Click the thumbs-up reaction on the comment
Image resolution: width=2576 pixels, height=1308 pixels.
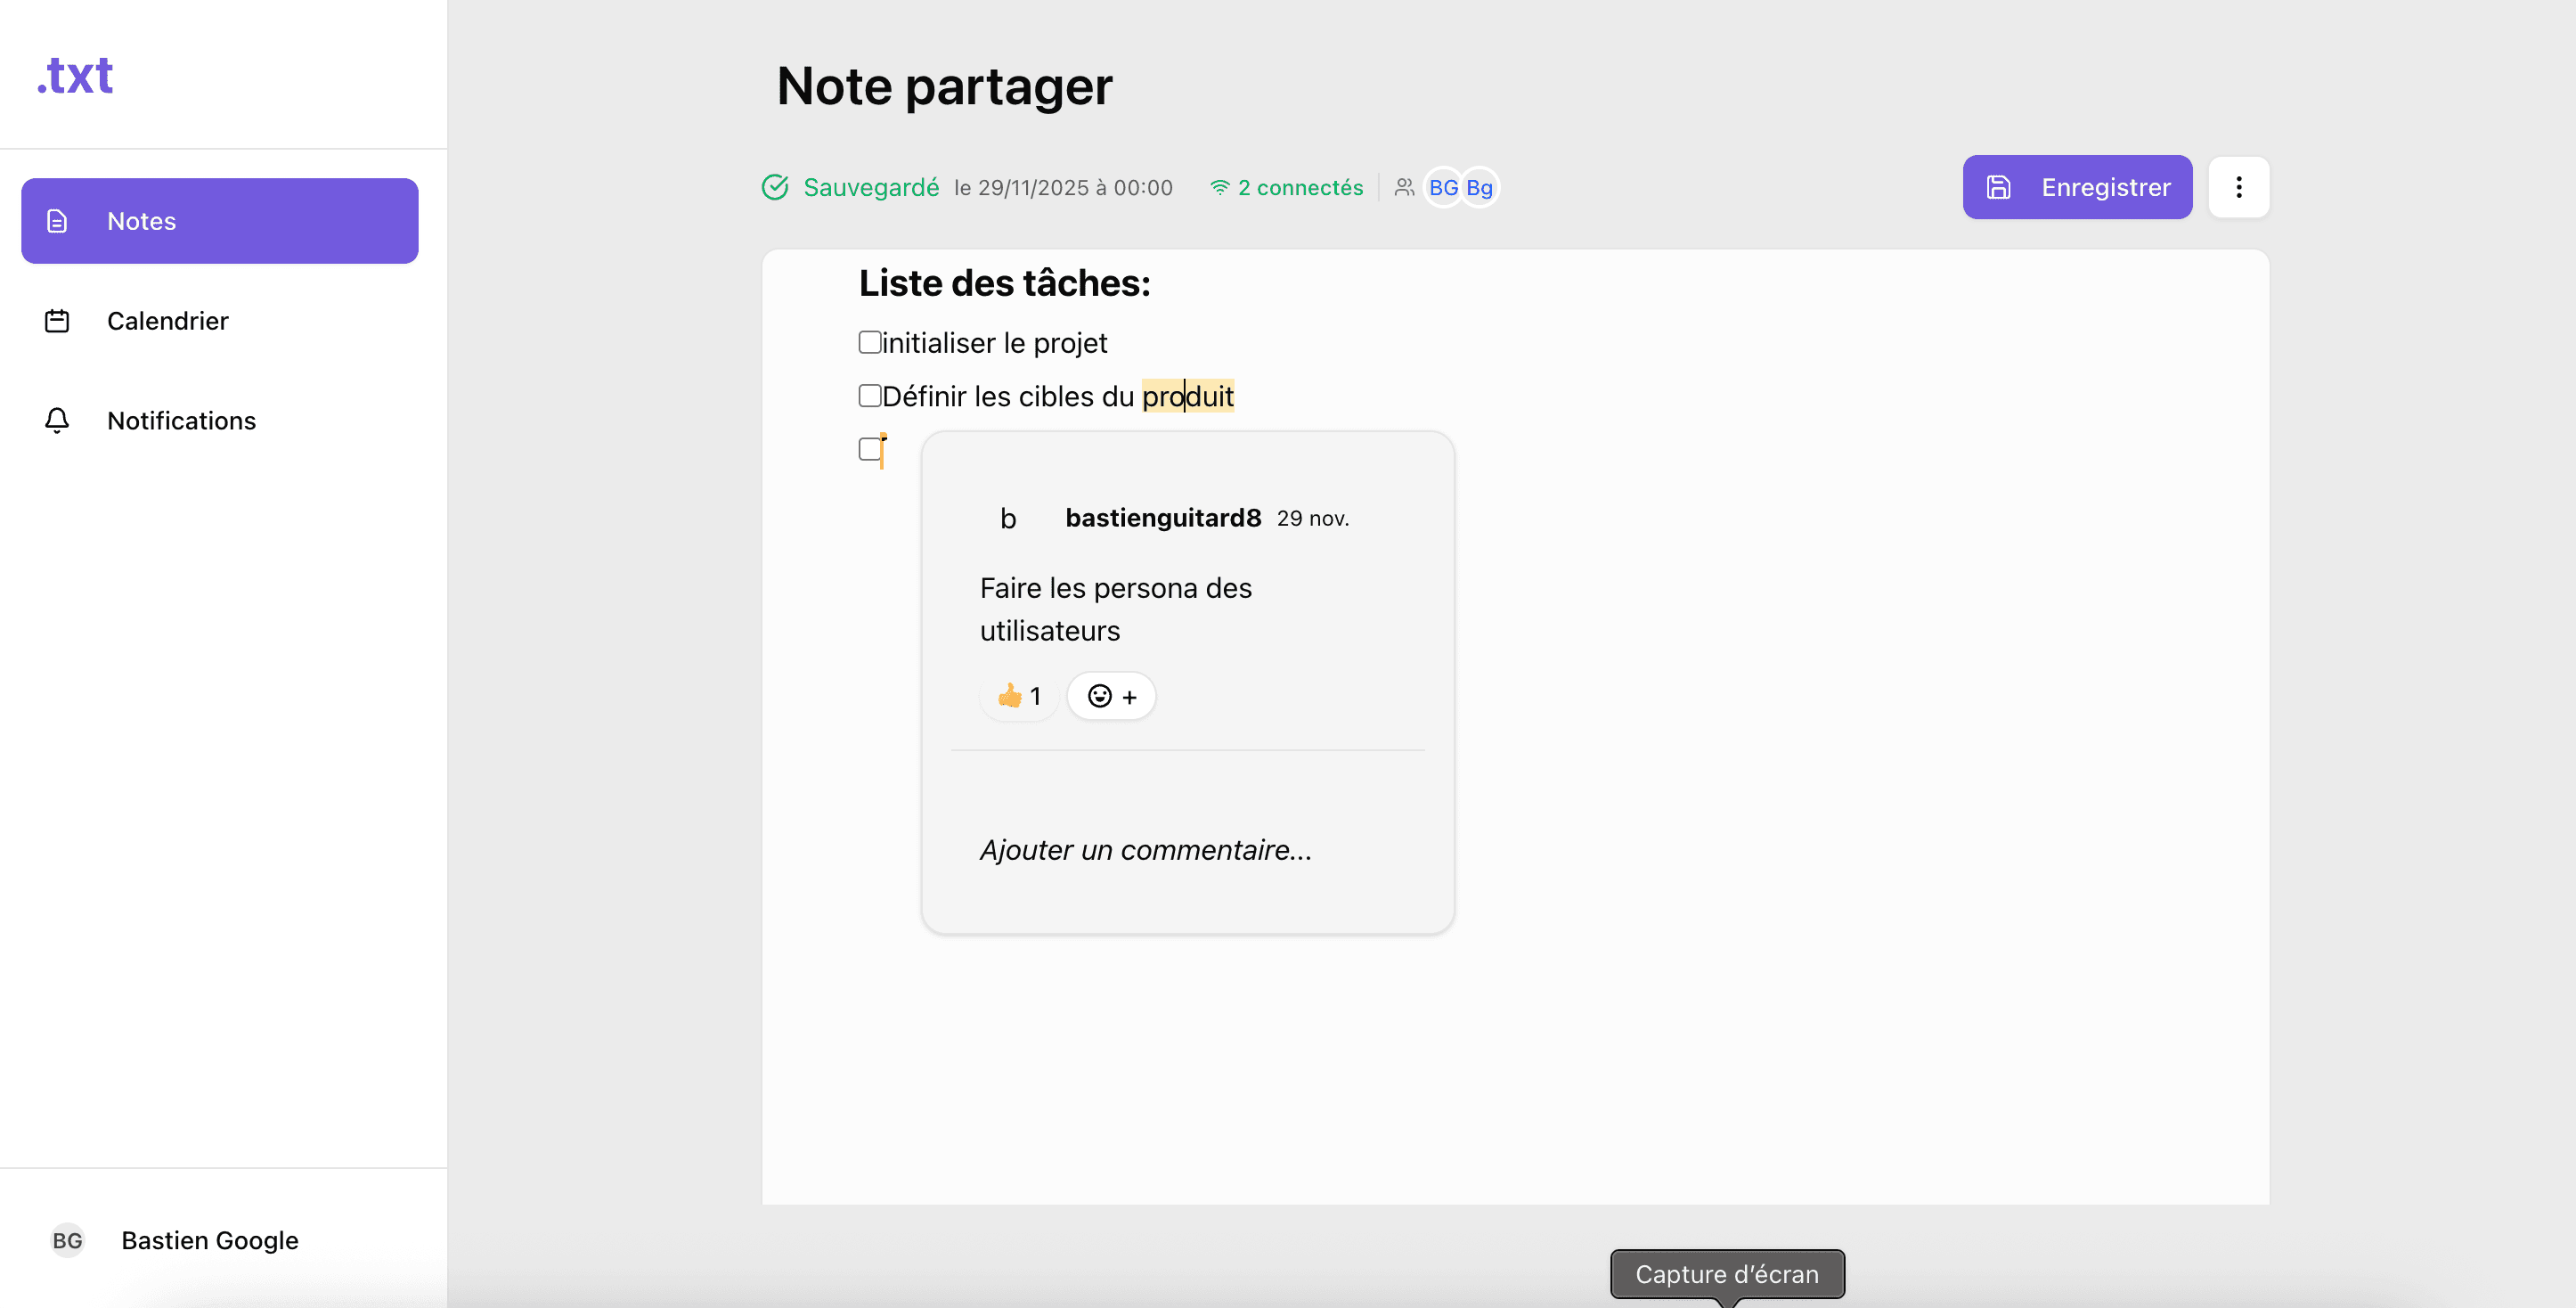[1018, 695]
